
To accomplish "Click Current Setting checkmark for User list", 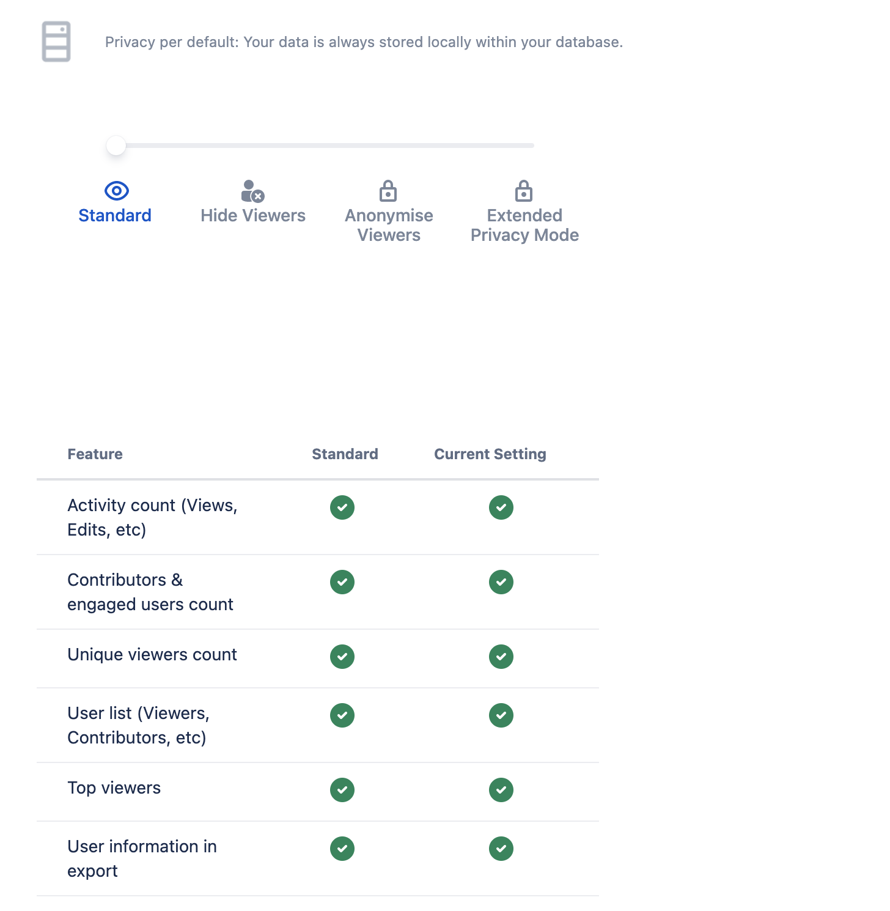I will point(501,715).
